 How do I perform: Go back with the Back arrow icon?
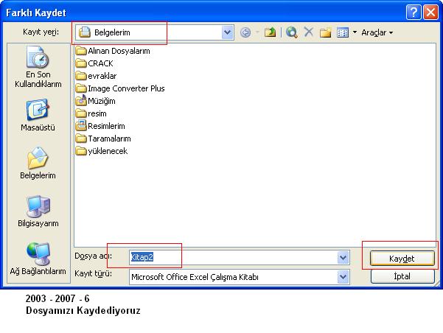click(245, 32)
